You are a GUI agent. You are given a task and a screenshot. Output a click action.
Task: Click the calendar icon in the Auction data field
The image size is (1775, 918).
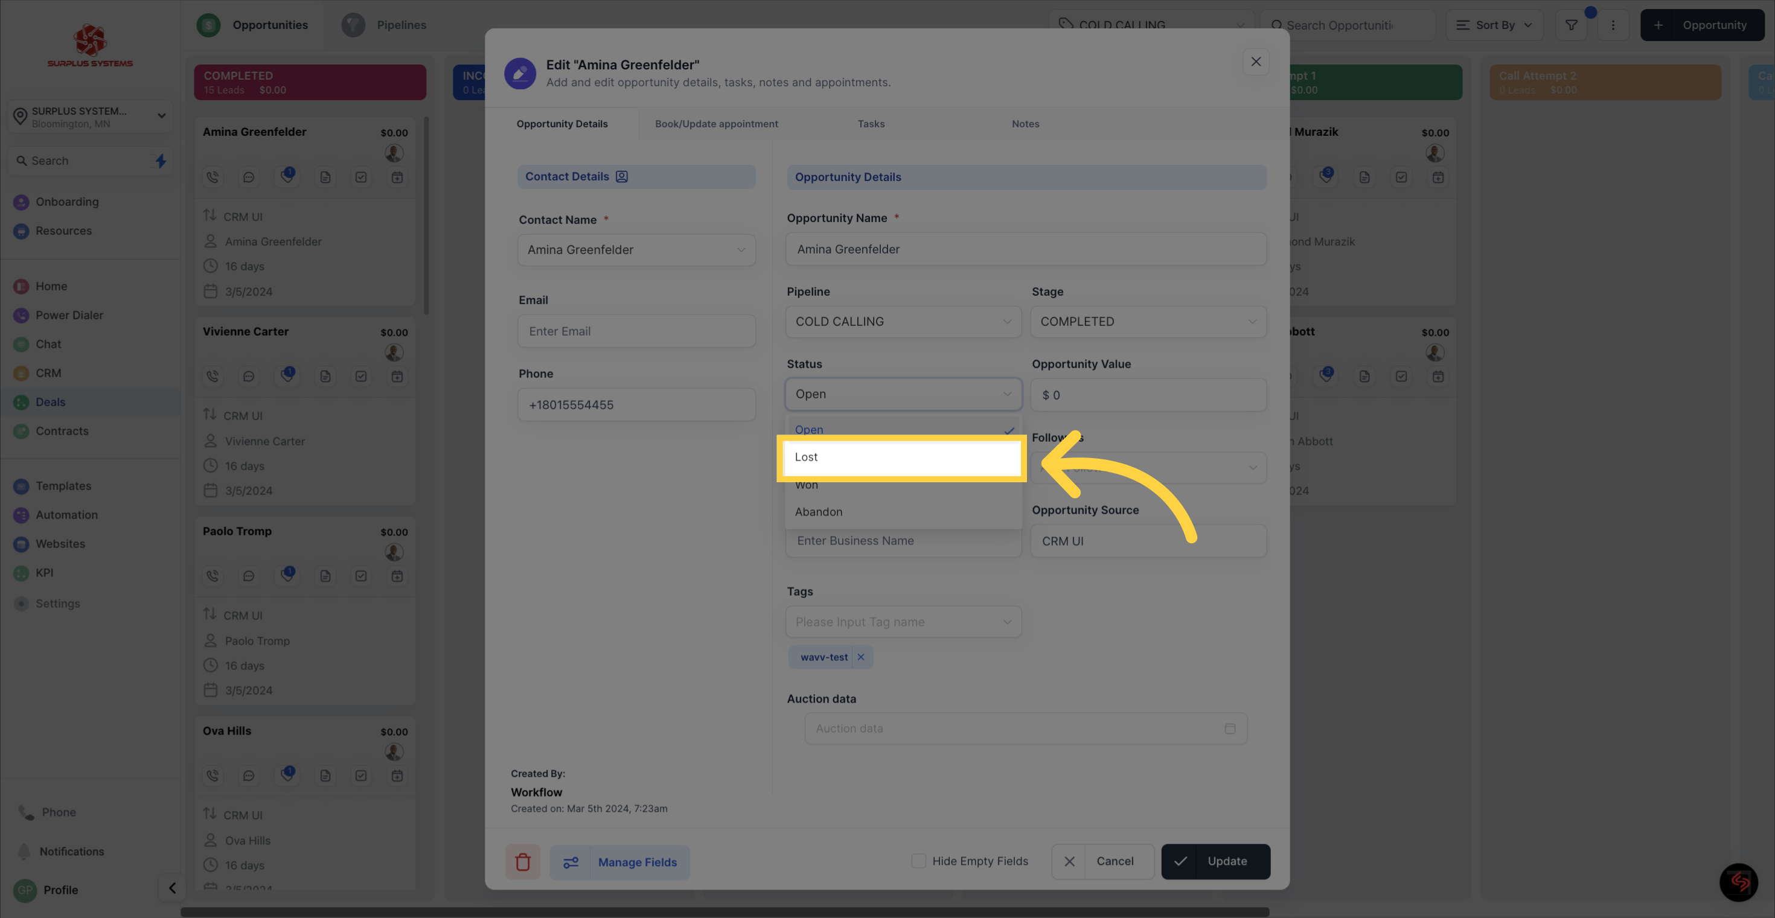(1230, 728)
